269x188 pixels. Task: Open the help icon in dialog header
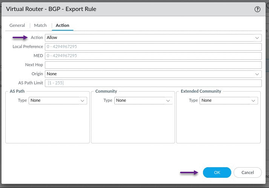[257, 9]
